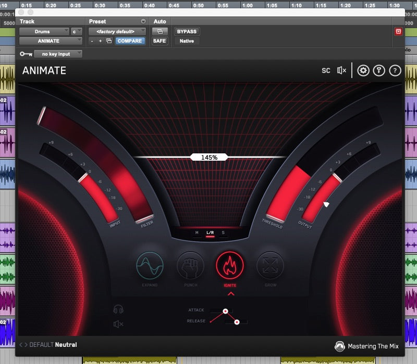Activate the Grow mode icon
Viewport: 417px width, 364px height.
coord(270,266)
